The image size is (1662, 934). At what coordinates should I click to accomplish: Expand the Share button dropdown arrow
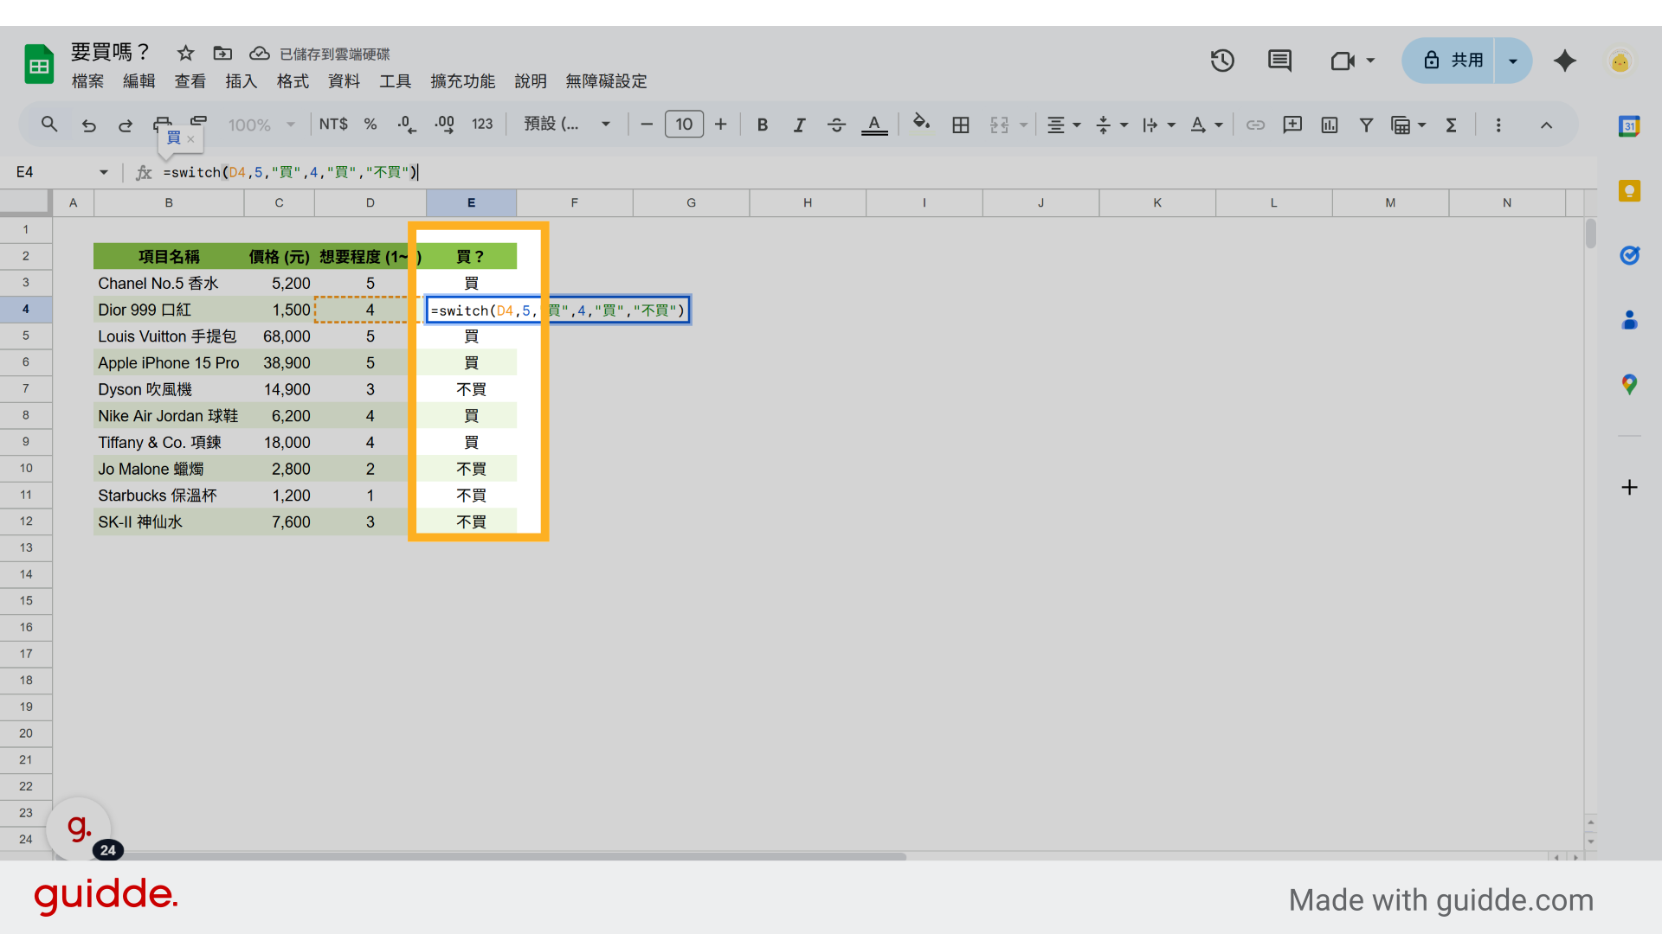tap(1512, 61)
